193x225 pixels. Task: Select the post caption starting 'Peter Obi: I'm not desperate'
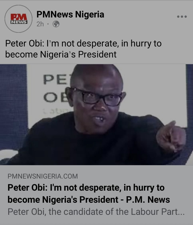pos(83,49)
